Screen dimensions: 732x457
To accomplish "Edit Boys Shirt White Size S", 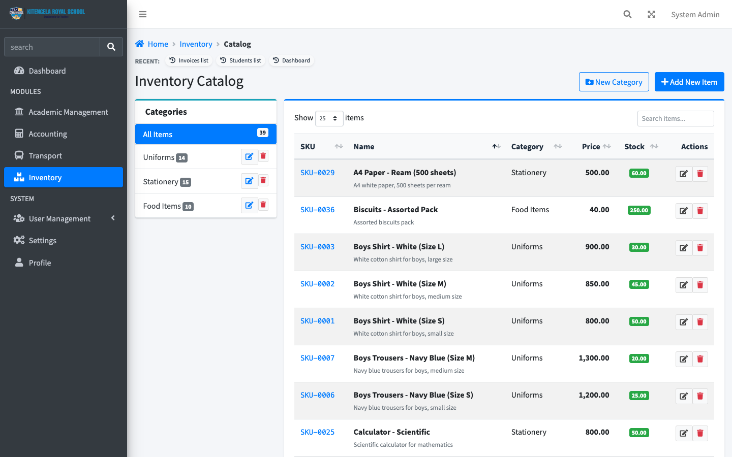I will pyautogui.click(x=684, y=322).
